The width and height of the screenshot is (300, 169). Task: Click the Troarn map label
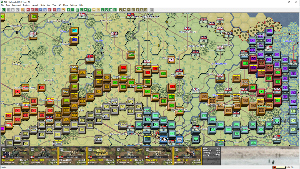click(276, 138)
